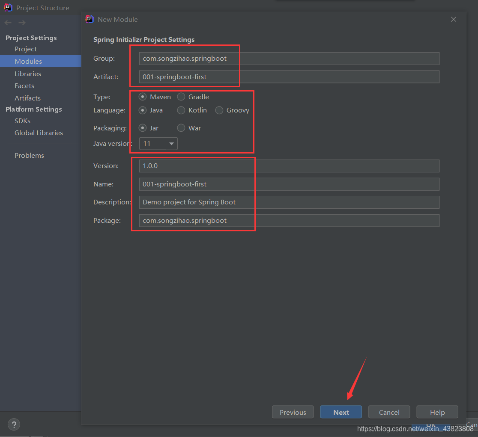The height and width of the screenshot is (437, 478).
Task: Open SDKs under Platform Settings
Action: (23, 121)
